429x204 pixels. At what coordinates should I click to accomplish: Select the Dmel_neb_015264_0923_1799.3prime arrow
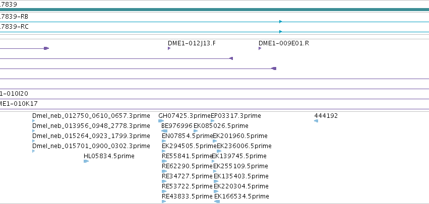point(33,141)
